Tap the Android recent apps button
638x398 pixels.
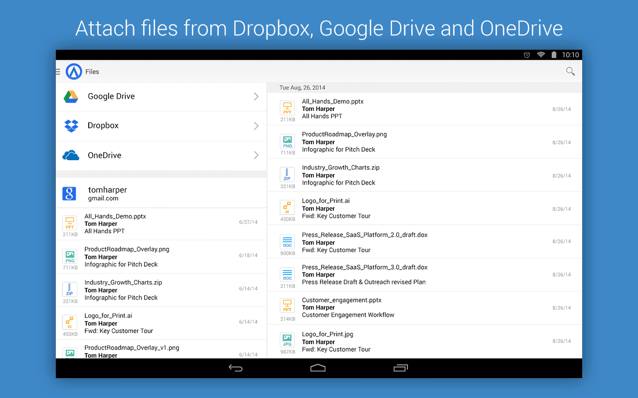[400, 368]
